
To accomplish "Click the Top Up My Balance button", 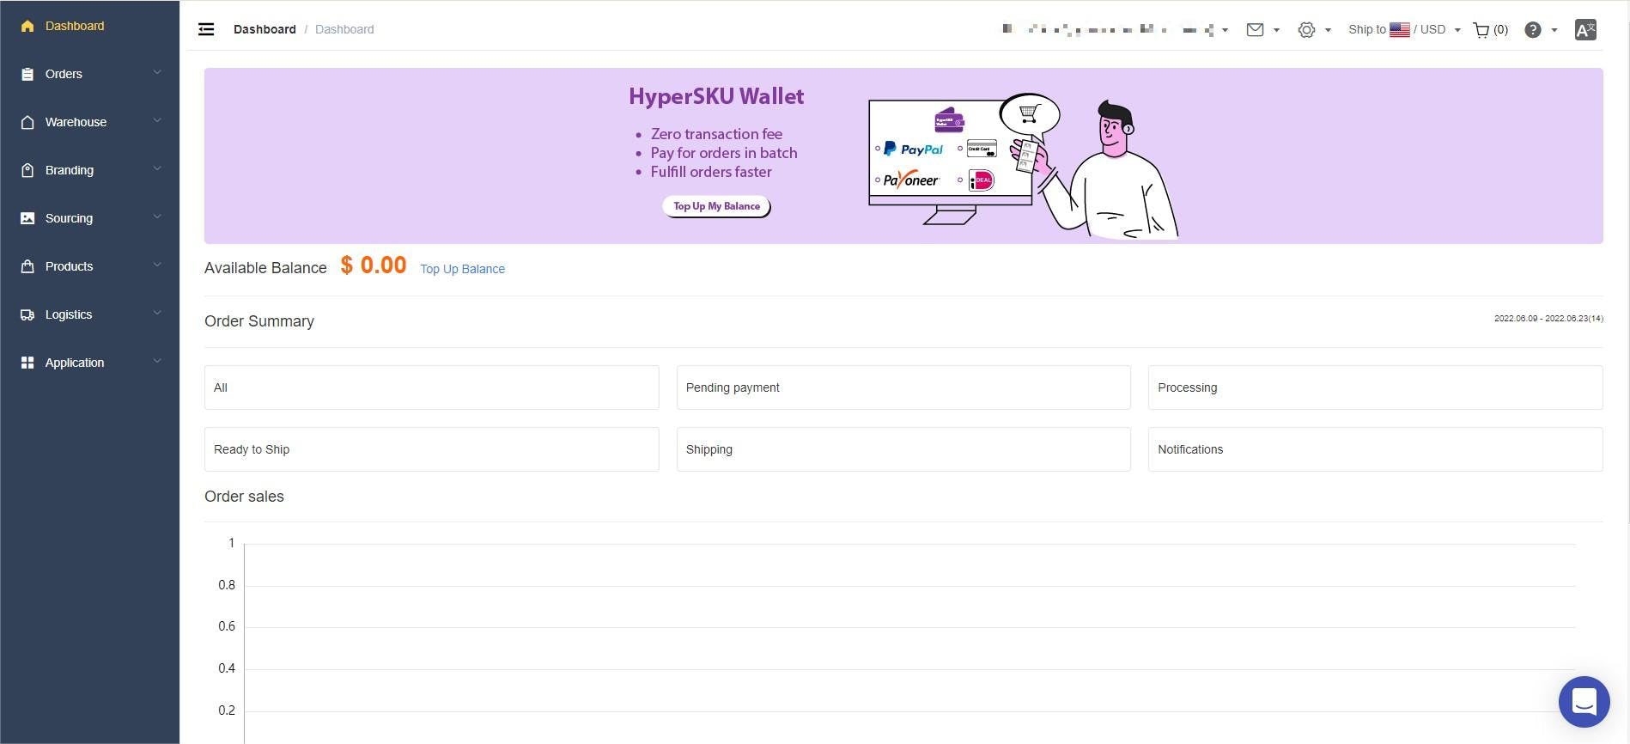I will 716,206.
